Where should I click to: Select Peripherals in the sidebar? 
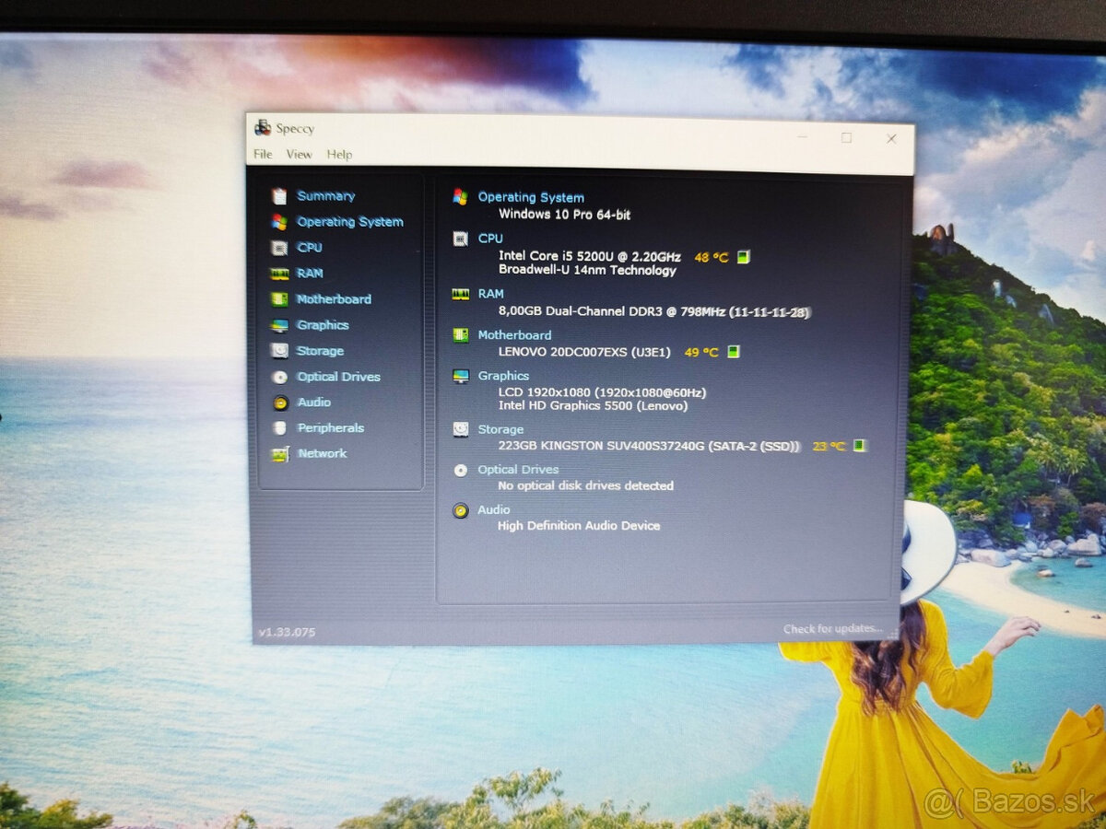pyautogui.click(x=330, y=428)
